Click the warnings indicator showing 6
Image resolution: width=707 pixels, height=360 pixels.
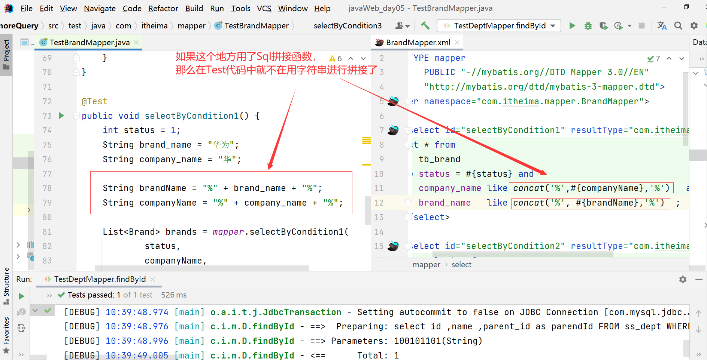point(335,58)
